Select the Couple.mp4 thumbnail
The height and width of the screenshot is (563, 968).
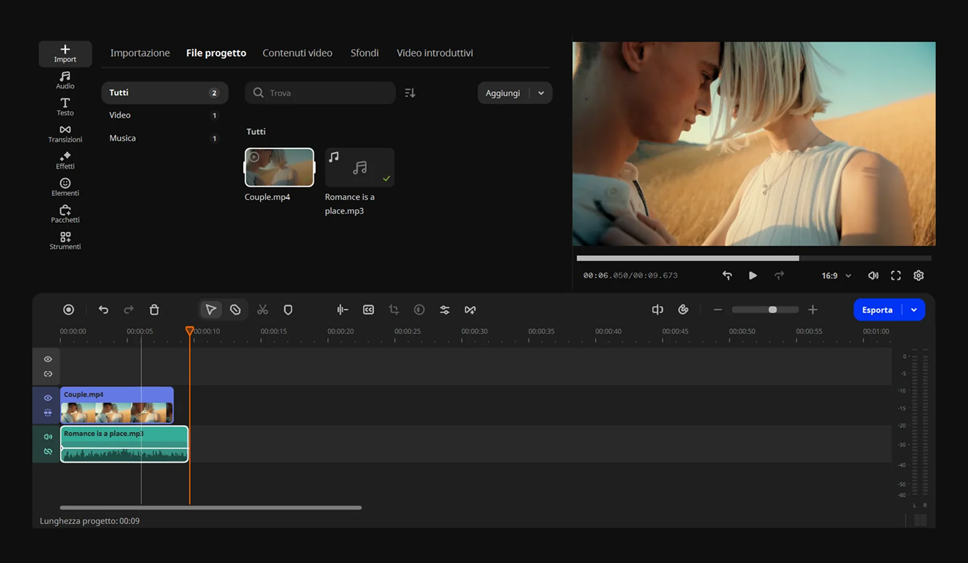[279, 168]
